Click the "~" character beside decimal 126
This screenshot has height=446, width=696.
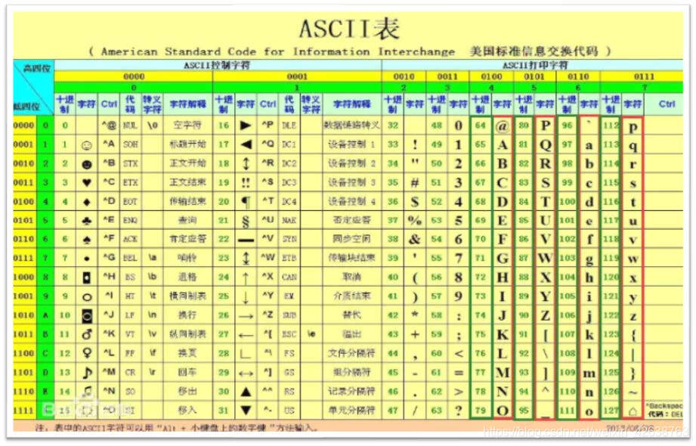tap(633, 392)
